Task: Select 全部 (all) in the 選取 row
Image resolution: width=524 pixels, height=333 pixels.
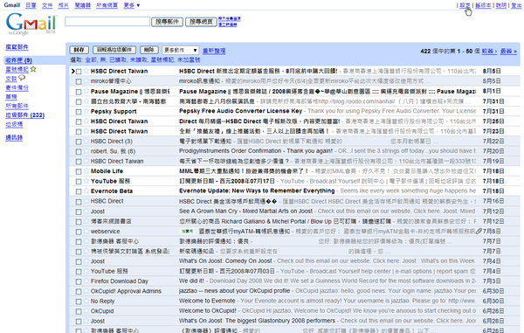Action: point(91,59)
